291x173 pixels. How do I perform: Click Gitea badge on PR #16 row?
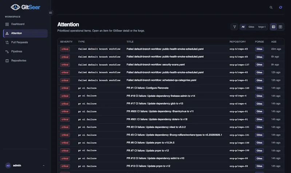pos(259,96)
